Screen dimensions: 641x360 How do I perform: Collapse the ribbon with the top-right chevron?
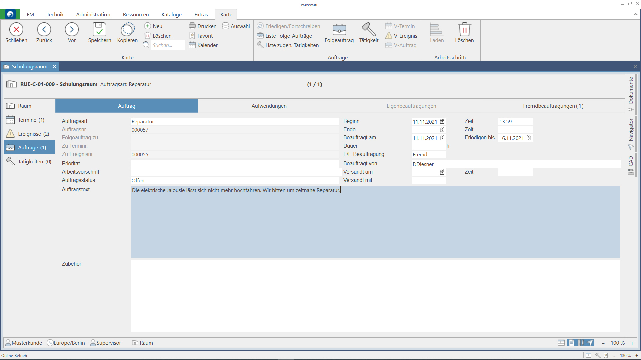click(635, 14)
